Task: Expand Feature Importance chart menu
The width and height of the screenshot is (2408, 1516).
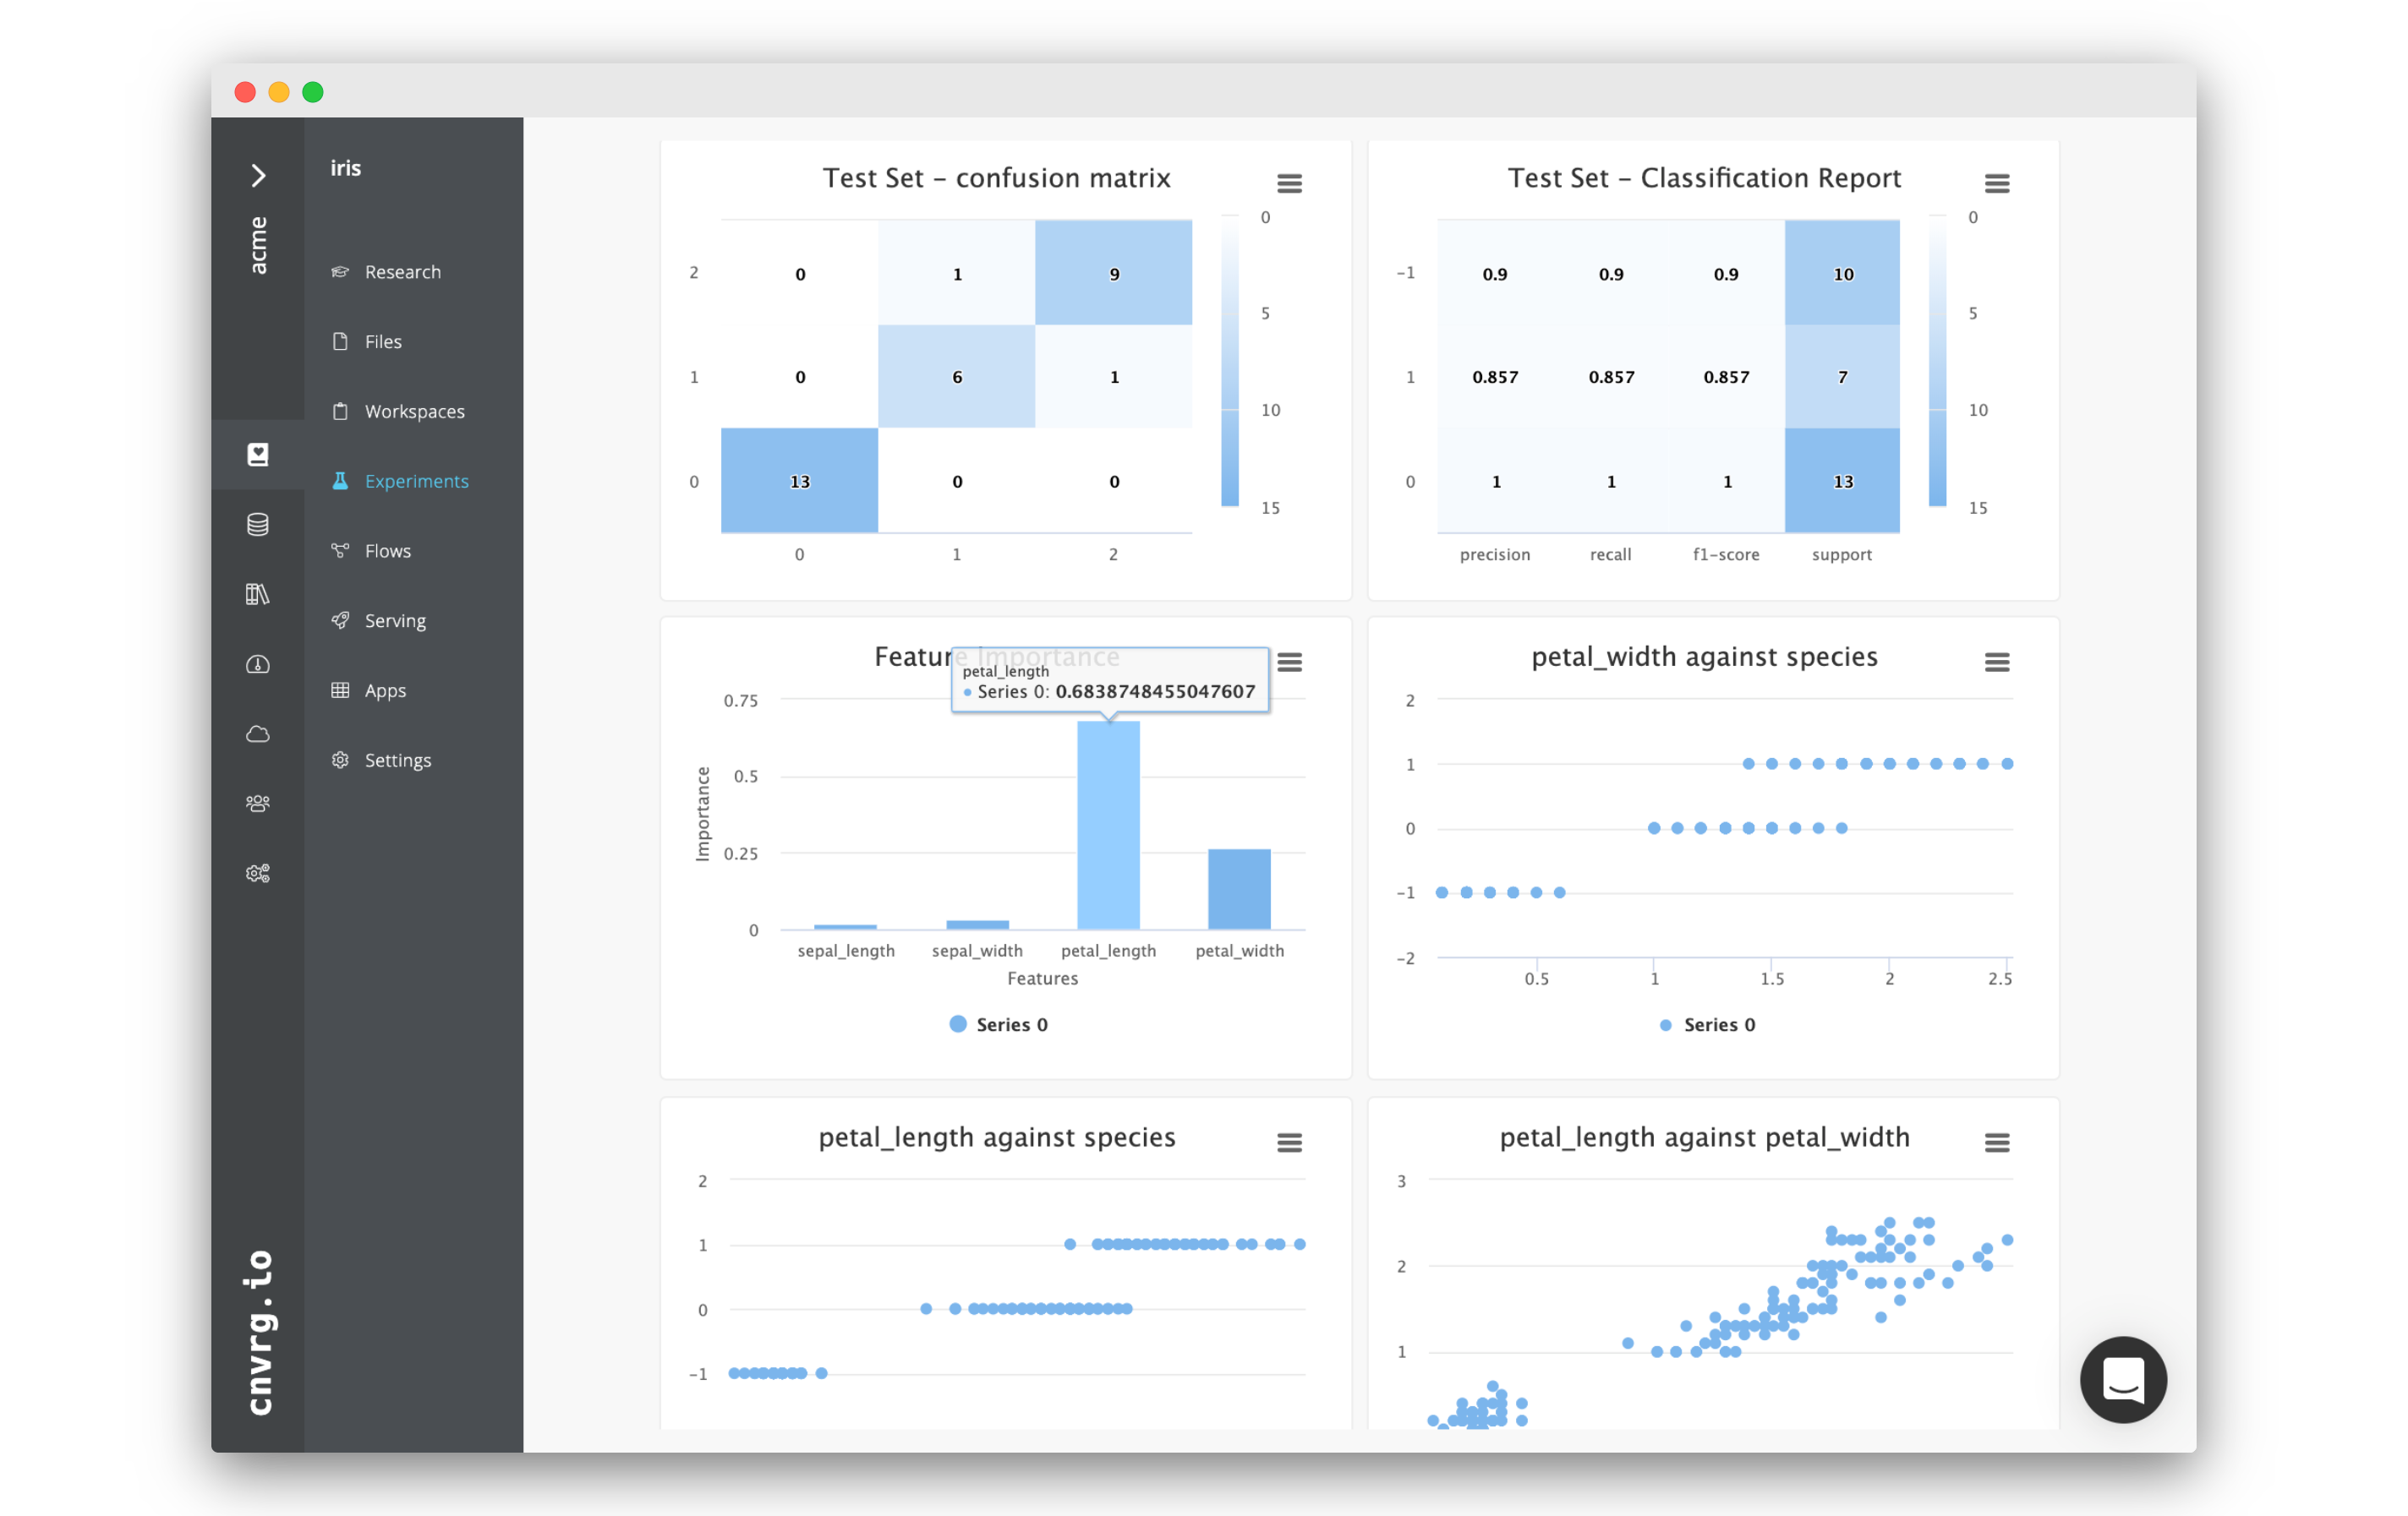Action: point(1288,662)
